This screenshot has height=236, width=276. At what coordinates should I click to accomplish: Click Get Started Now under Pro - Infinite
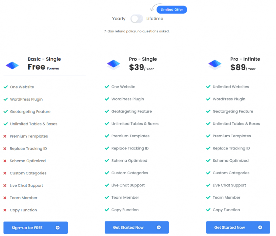pos(238,227)
